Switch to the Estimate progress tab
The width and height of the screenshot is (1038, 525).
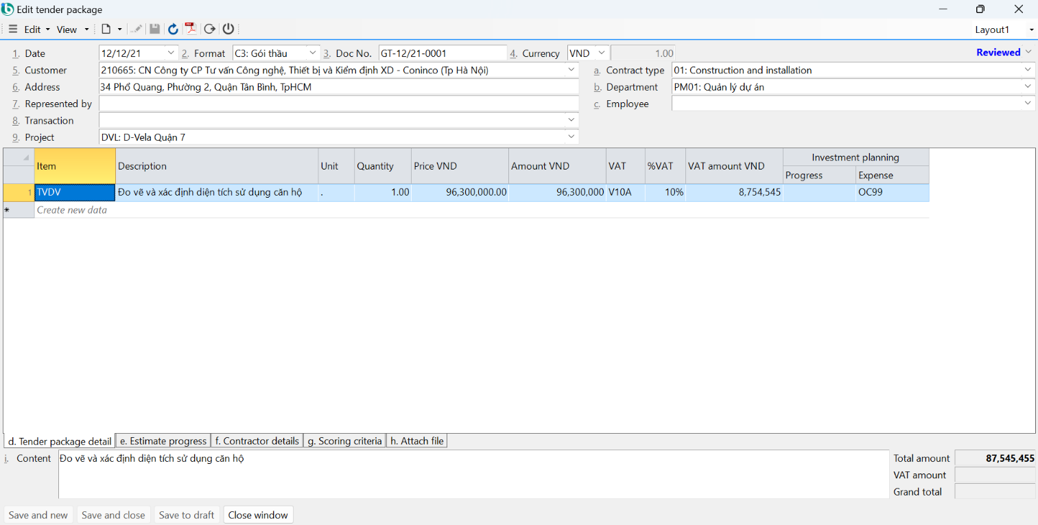(163, 441)
